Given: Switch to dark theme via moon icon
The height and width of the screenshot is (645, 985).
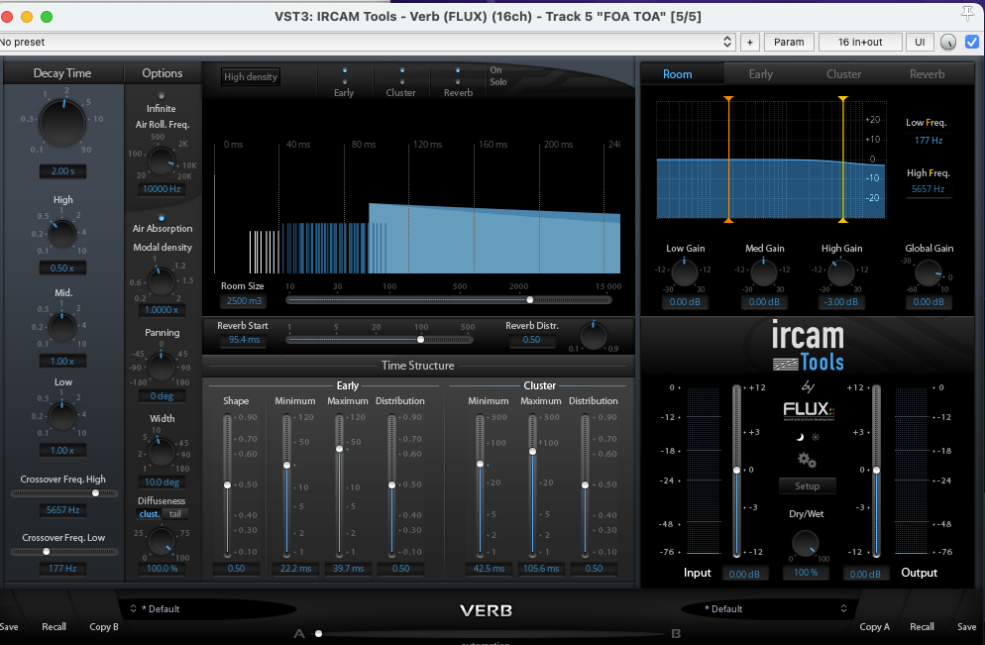Looking at the screenshot, I should 801,437.
